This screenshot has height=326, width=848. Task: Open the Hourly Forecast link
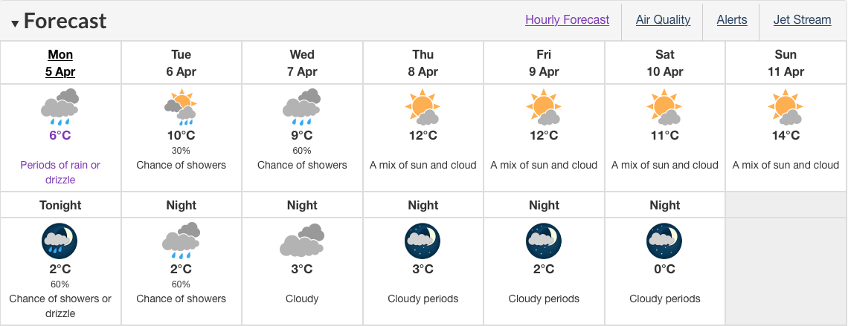point(567,20)
